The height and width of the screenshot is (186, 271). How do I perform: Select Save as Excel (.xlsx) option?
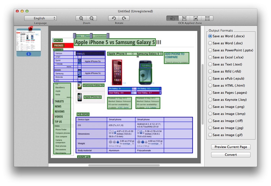(x=226, y=57)
